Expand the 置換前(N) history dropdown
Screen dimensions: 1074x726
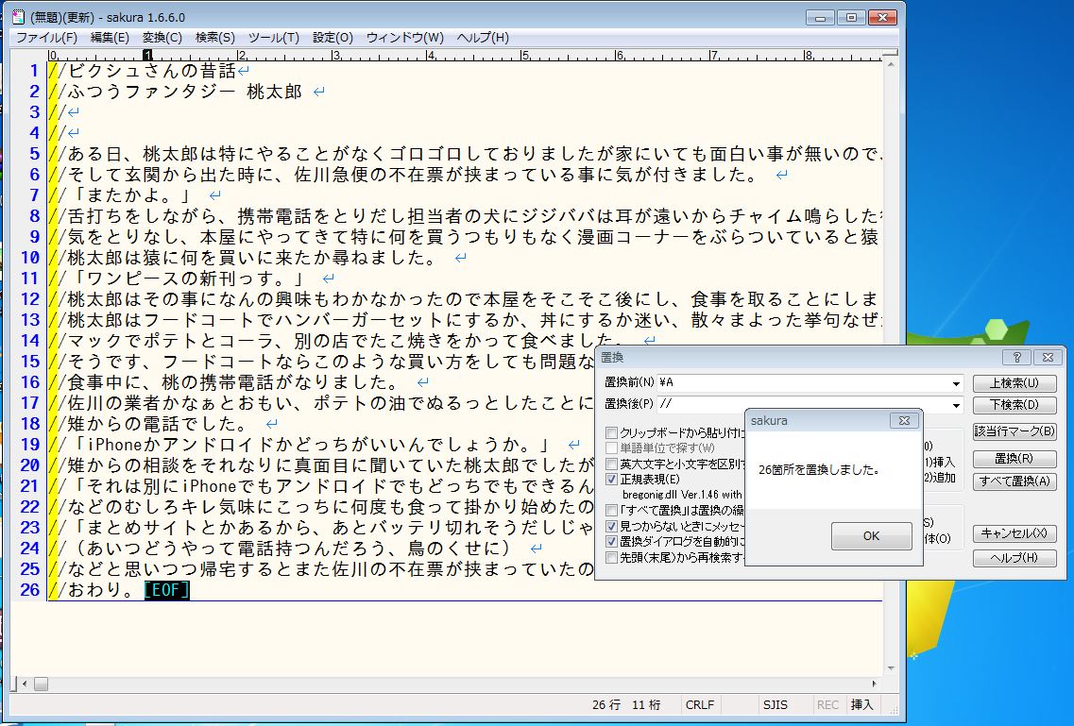point(956,383)
